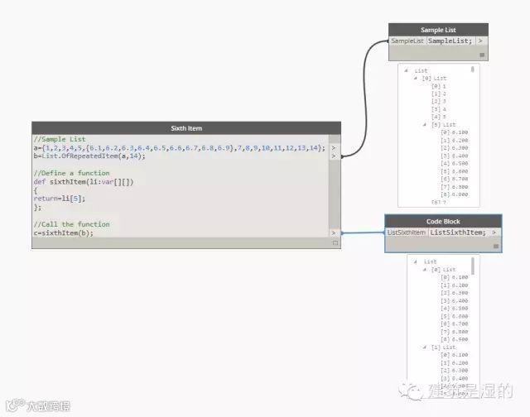Viewport: 530px width, 417px height.
Task: Toggle preview icon on Sixth Item node
Action: point(335,242)
